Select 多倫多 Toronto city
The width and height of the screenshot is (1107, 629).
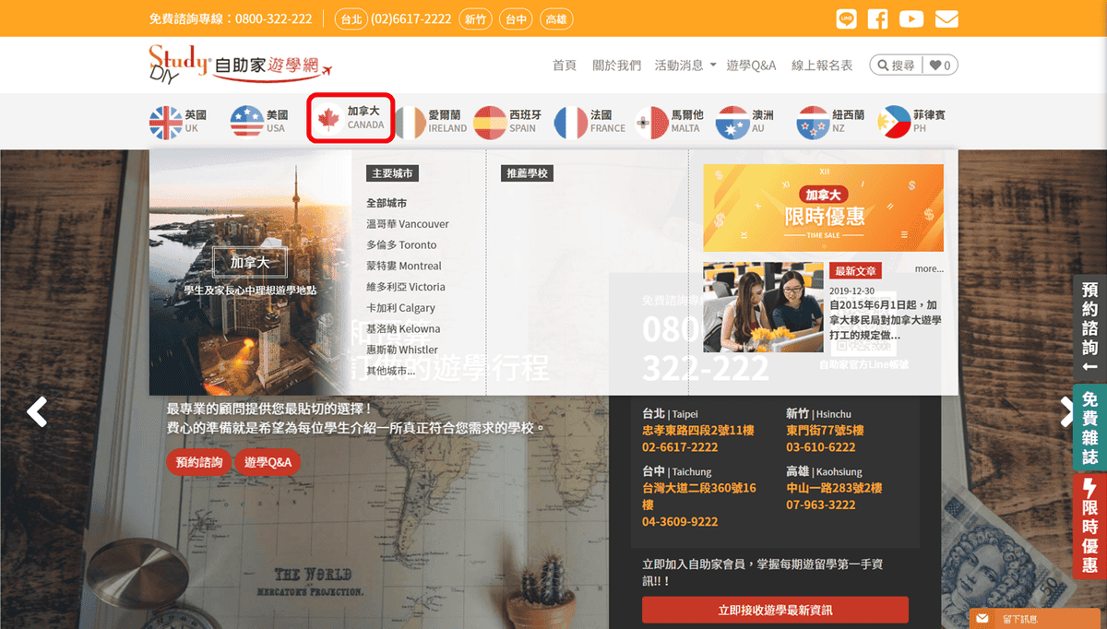tap(401, 245)
